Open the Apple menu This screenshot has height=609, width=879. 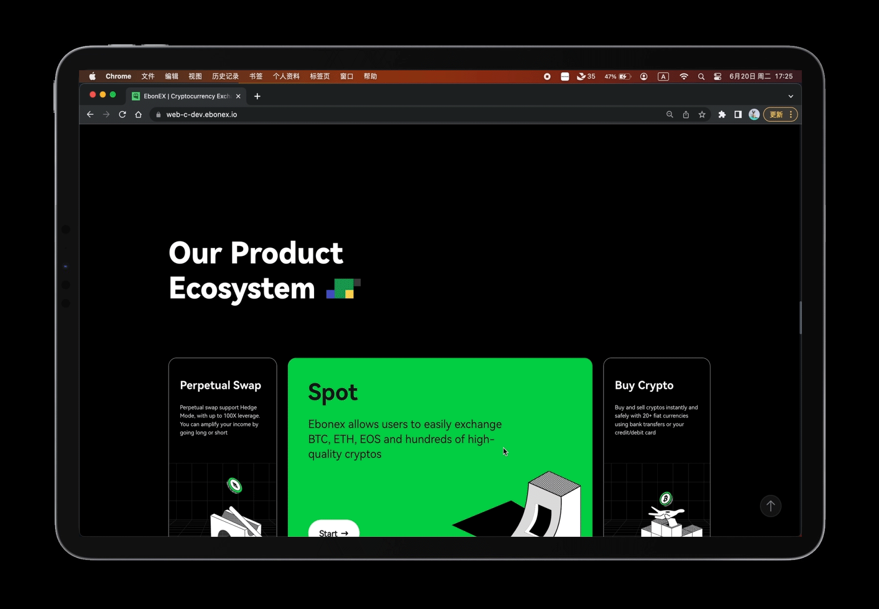pyautogui.click(x=92, y=76)
